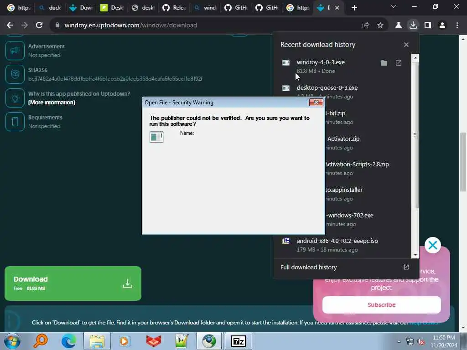Close the active Uptodown tab
This screenshot has width=467, height=350.
pyautogui.click(x=337, y=8)
